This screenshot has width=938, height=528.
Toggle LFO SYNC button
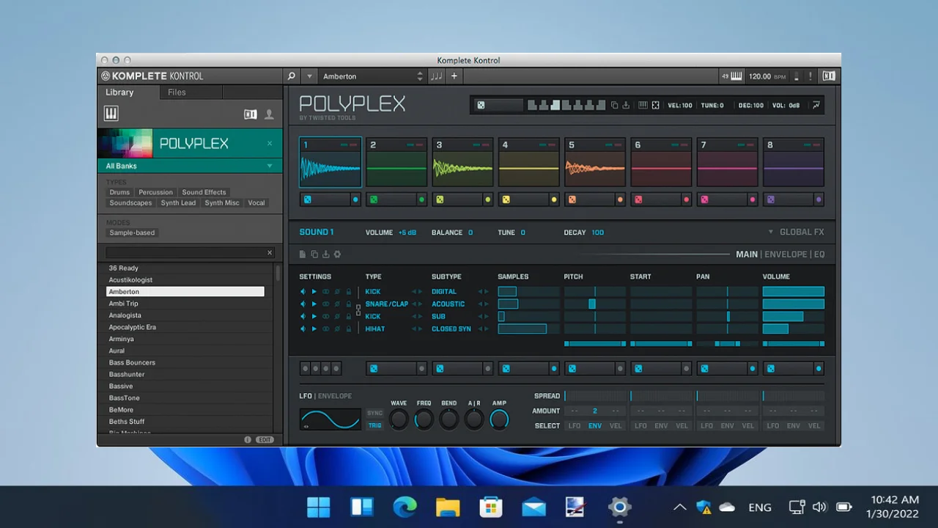375,413
